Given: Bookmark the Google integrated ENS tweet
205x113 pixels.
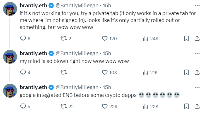Looking at the screenshot, I should point(187,106).
